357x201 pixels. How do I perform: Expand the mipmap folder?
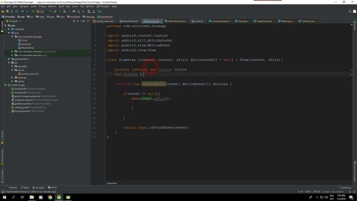click(x=12, y=78)
